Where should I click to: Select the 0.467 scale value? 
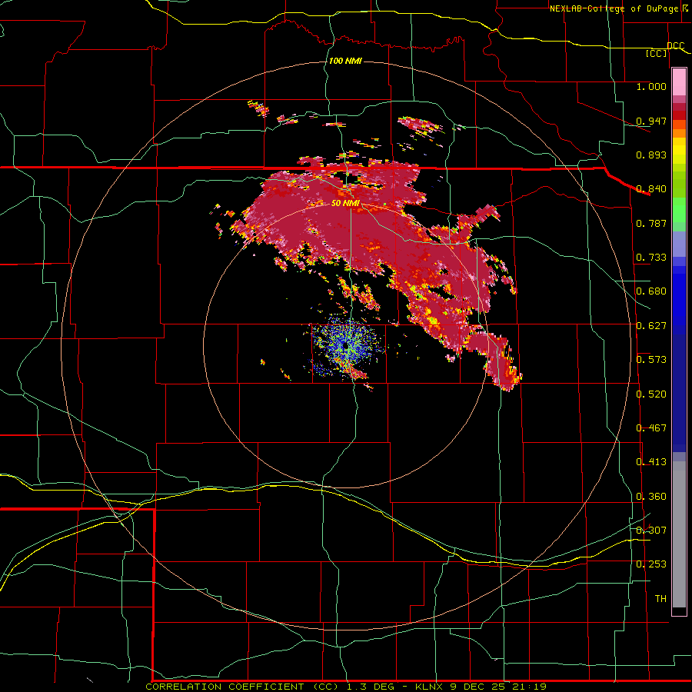point(651,428)
